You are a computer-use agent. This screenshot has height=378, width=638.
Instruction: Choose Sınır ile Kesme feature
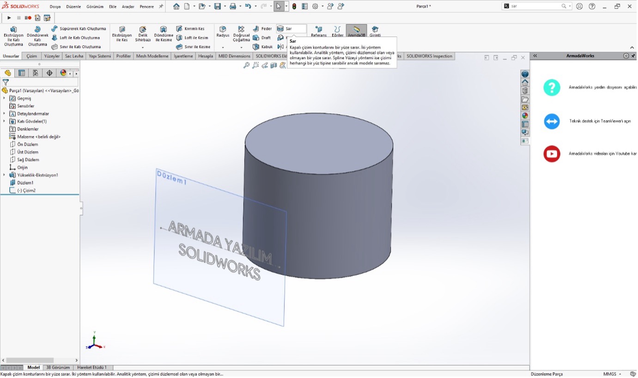pos(193,47)
